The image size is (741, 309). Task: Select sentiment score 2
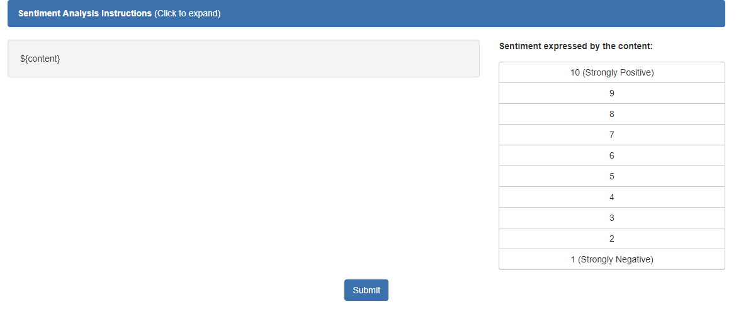tap(611, 239)
